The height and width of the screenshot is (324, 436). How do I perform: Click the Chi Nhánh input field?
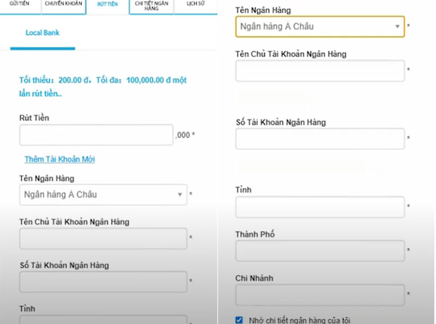click(320, 295)
